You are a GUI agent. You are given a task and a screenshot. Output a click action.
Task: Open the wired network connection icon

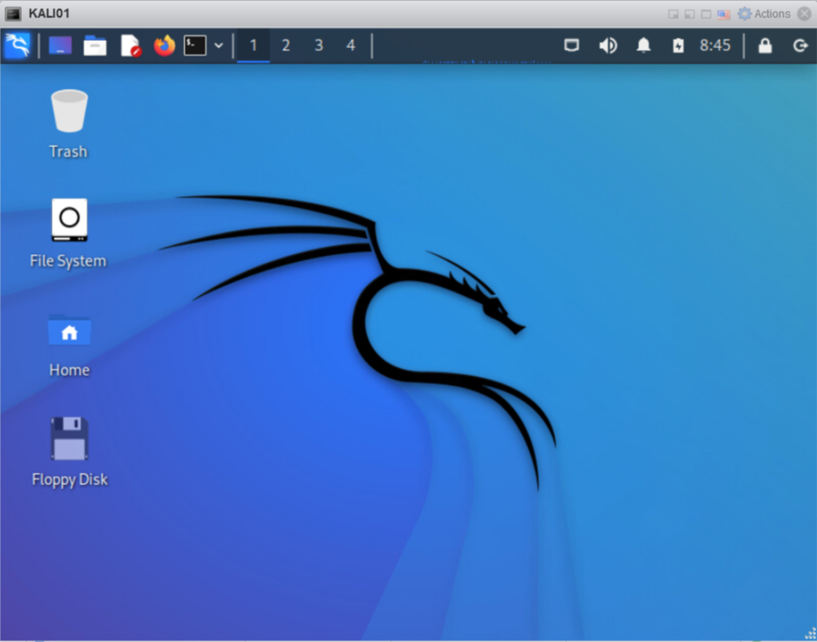click(572, 45)
